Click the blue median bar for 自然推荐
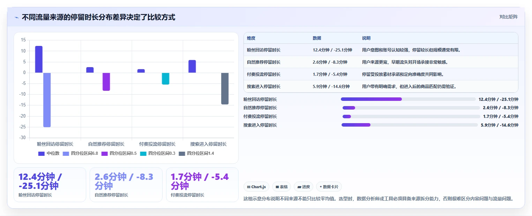The image size is (532, 216). click(90, 70)
